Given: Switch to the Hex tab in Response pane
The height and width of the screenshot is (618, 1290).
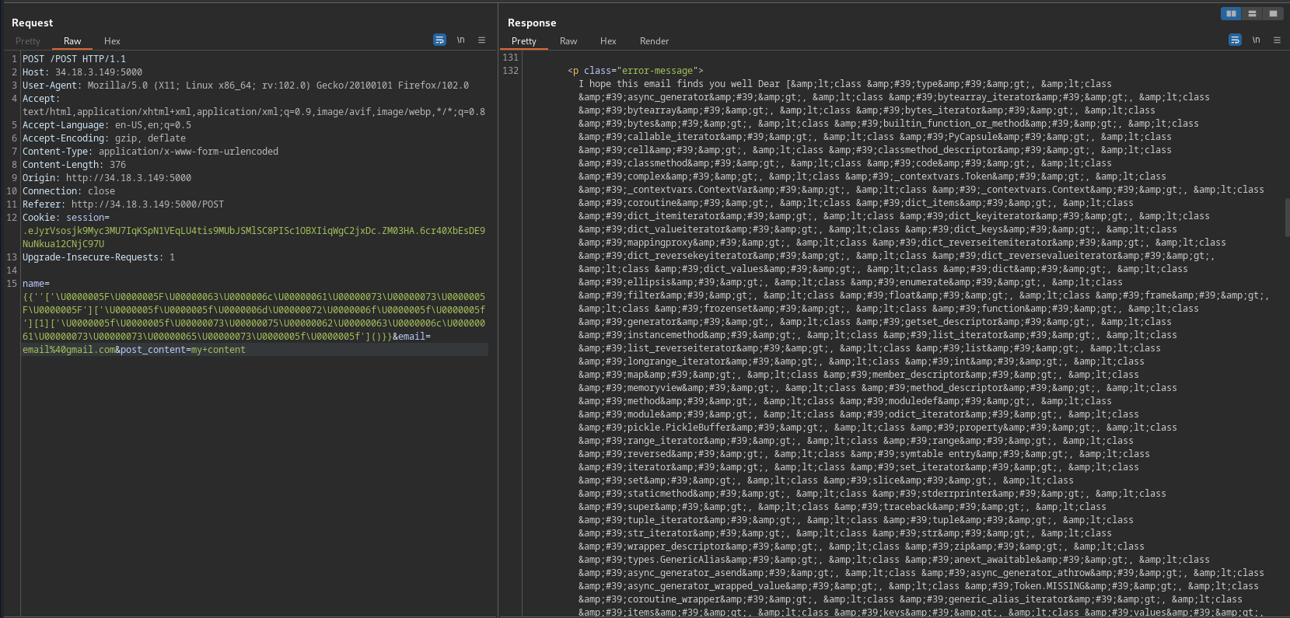Looking at the screenshot, I should coord(608,41).
